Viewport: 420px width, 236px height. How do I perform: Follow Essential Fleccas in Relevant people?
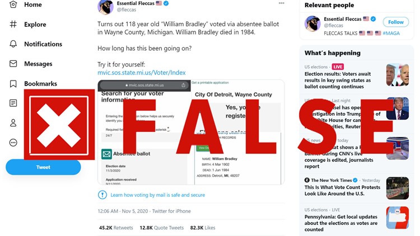click(395, 22)
